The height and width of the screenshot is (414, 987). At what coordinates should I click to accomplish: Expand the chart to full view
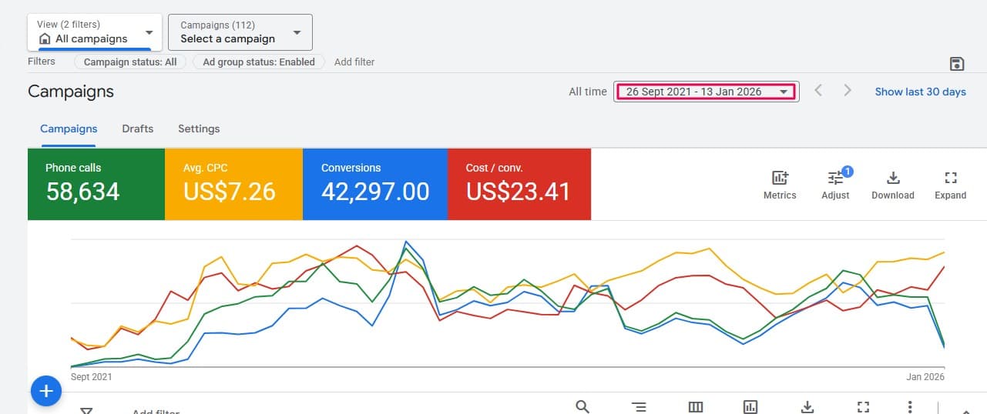click(x=950, y=185)
